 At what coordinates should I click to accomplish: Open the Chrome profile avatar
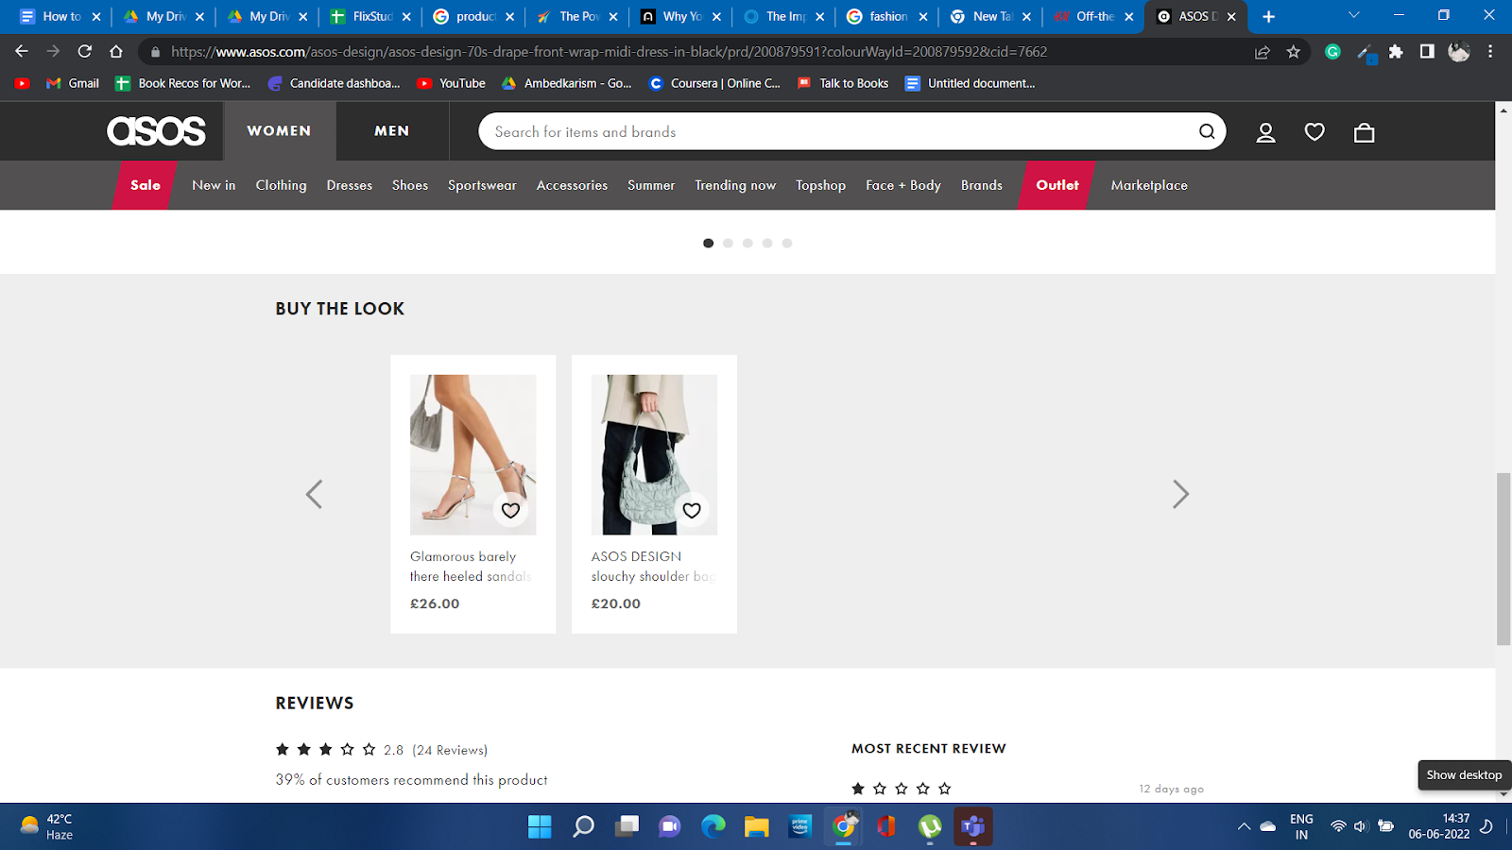click(1459, 52)
